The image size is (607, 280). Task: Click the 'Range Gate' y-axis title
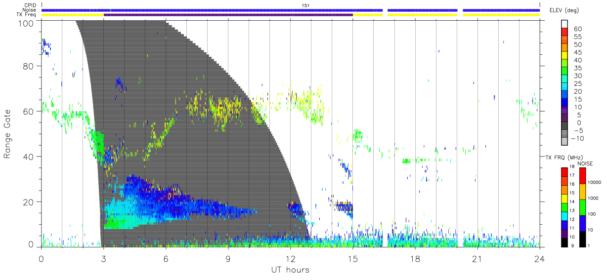pos(7,134)
